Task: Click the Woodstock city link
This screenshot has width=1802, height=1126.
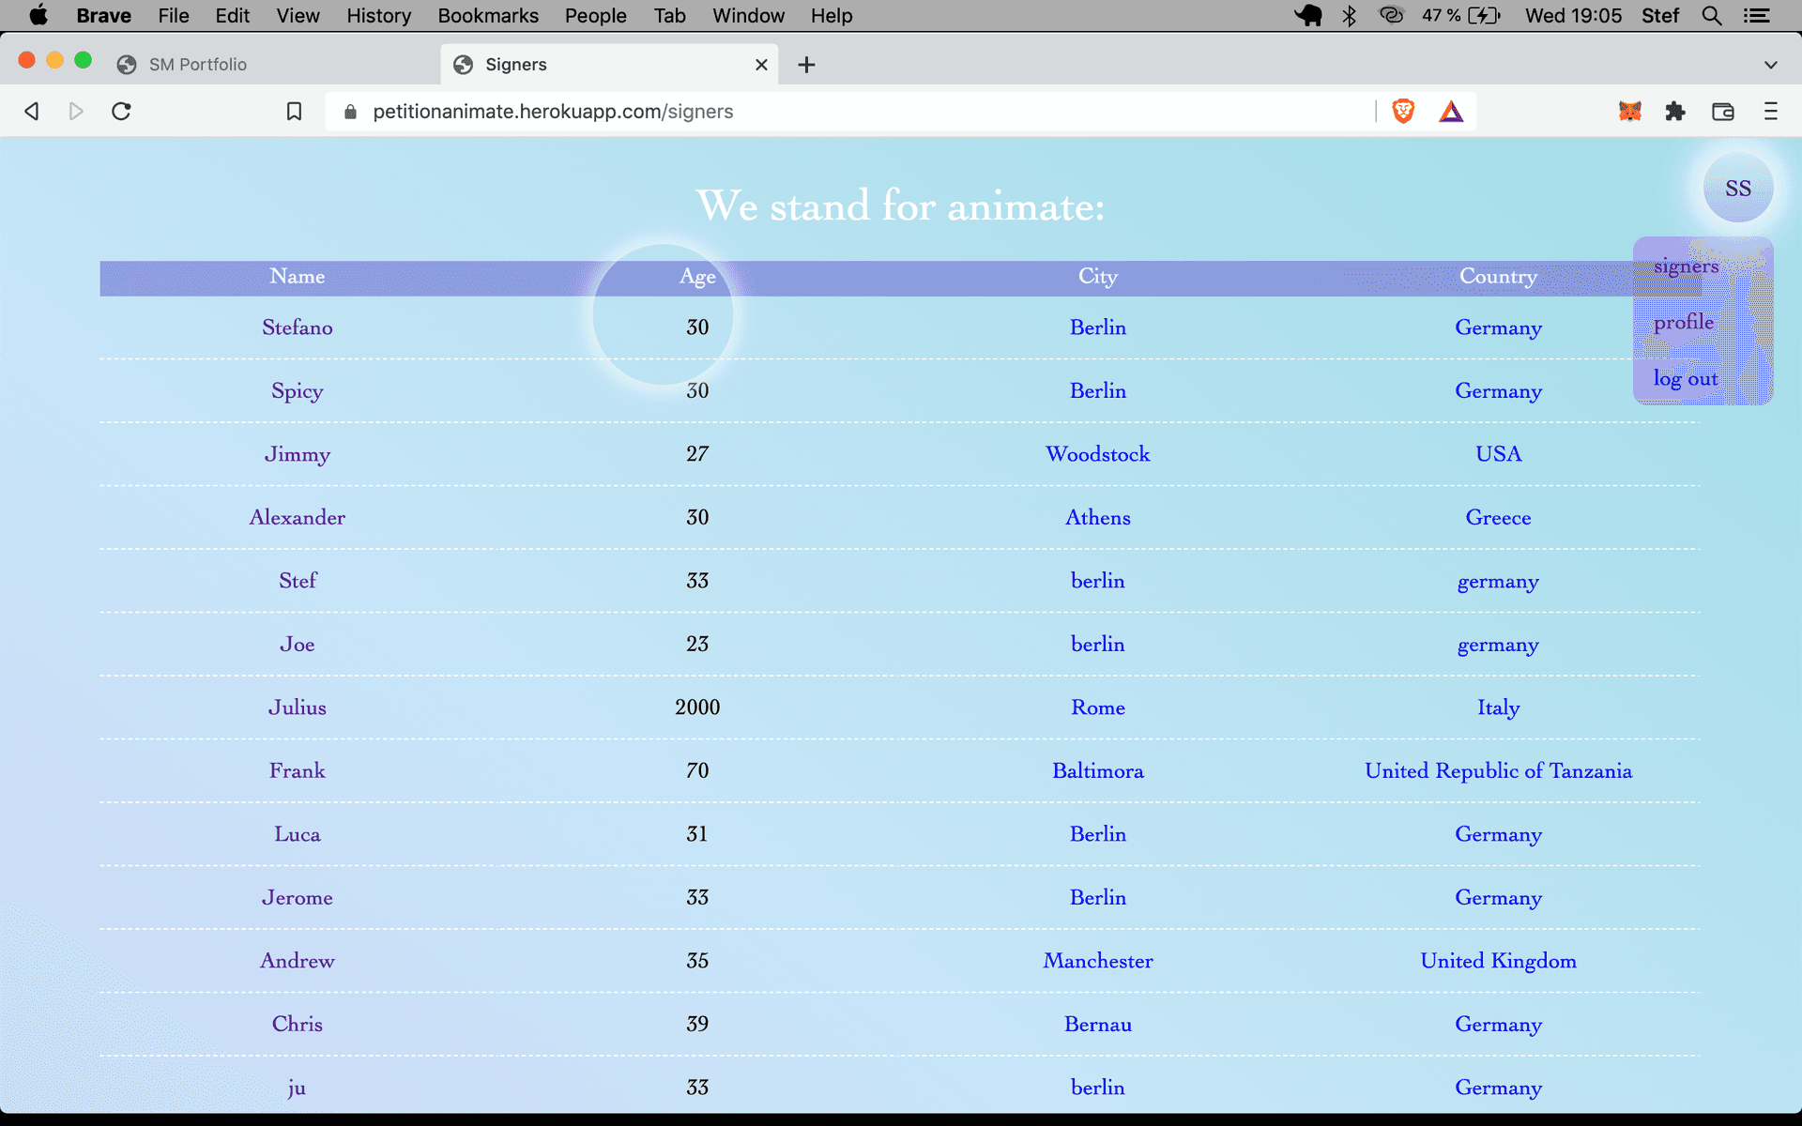Action: 1097,454
